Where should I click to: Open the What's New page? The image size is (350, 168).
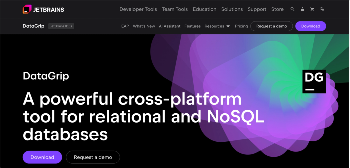[x=144, y=26]
